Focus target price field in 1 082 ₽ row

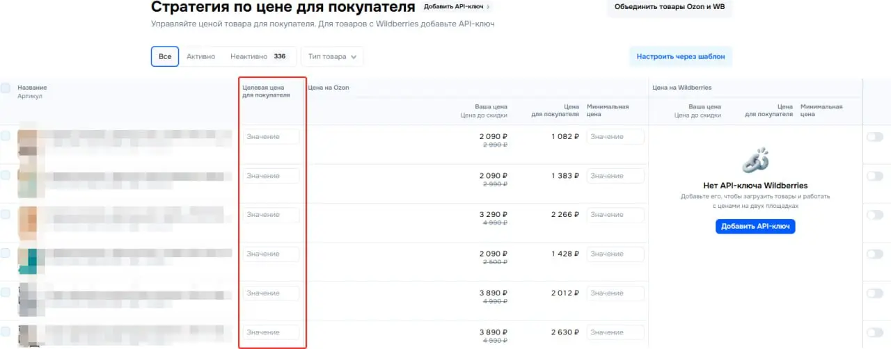coord(271,137)
